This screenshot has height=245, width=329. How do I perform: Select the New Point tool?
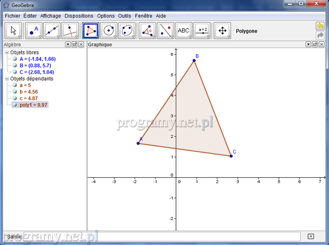pos(33,31)
